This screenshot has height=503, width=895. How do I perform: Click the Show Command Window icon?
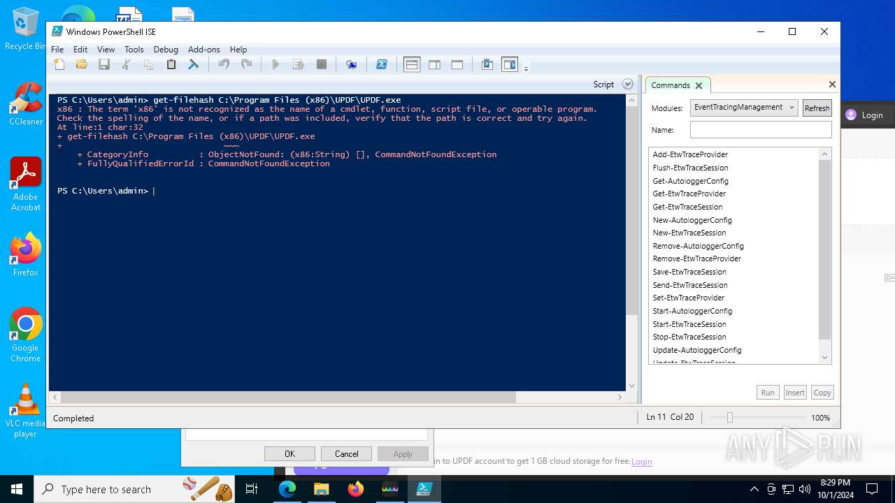click(x=487, y=64)
